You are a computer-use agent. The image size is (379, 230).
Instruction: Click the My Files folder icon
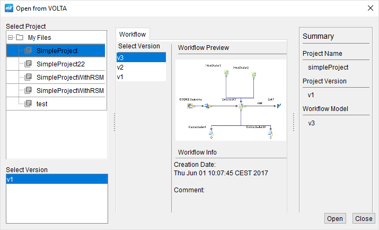tap(20, 37)
